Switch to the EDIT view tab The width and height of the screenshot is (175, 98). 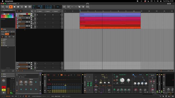click(x=16, y=96)
